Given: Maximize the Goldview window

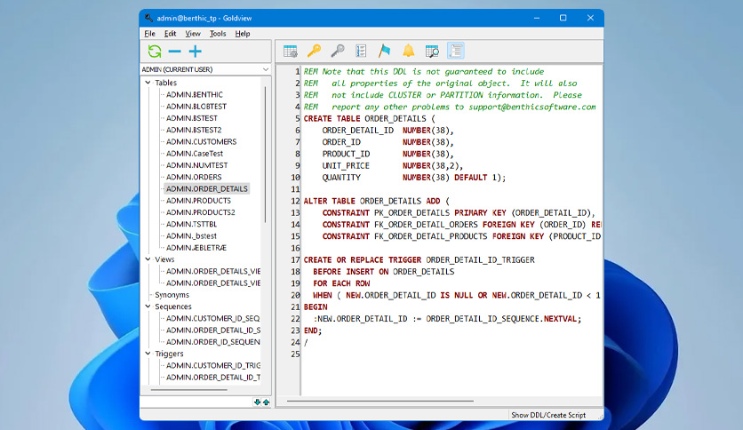Looking at the screenshot, I should tap(563, 18).
